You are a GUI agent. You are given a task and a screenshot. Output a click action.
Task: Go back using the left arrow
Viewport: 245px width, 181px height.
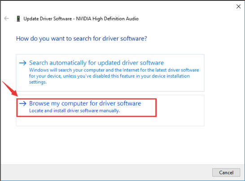6,18
